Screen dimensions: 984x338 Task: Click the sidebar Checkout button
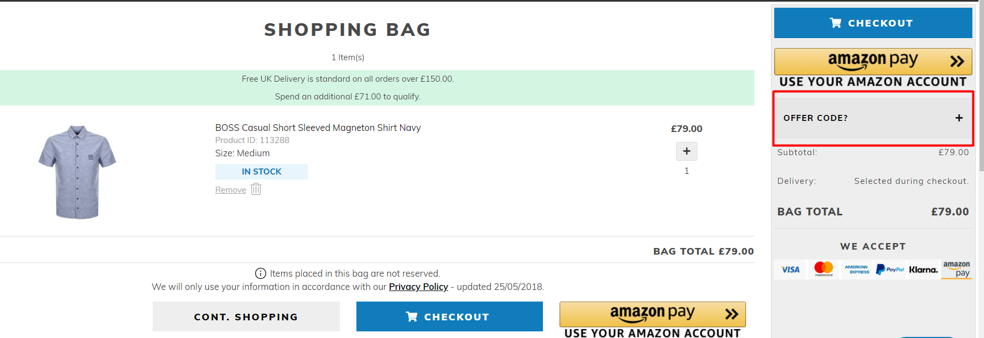[x=873, y=23]
